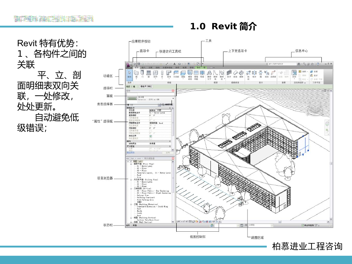Image resolution: width=352 pixels, height=264 pixels.
Task: Click the Open icon in quick access toolbar
Action: (135, 64)
